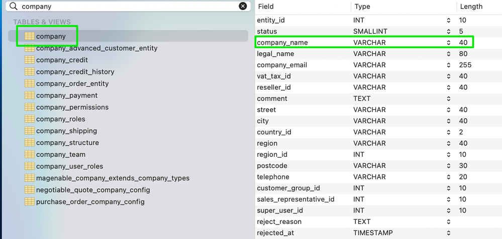Open the company_name type dropdown
This screenshot has width=502, height=239.
pos(448,43)
